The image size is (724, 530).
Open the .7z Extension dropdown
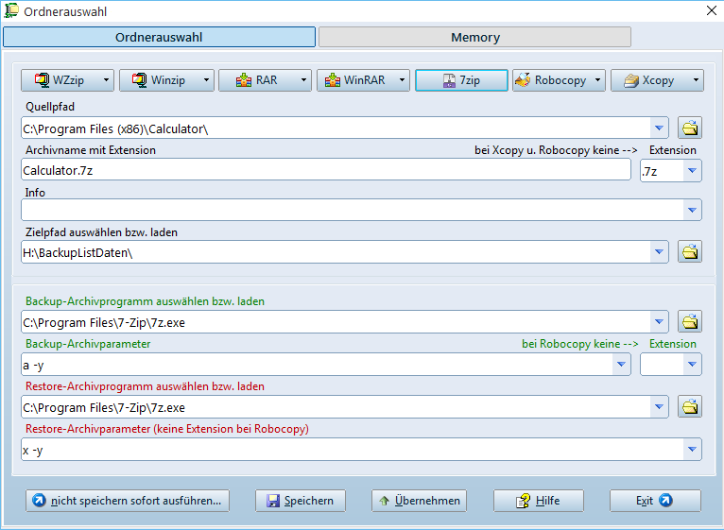click(692, 171)
